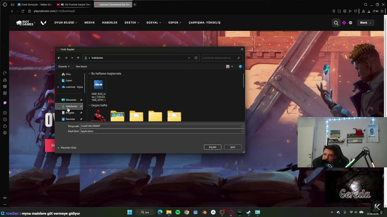Open the Twitch icon in Opera sidebar

coord(5,103)
